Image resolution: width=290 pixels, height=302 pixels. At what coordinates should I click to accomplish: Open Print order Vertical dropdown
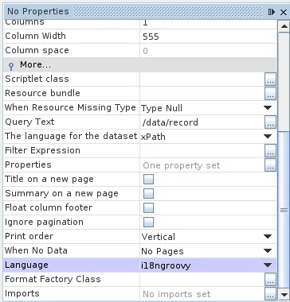coord(268,237)
